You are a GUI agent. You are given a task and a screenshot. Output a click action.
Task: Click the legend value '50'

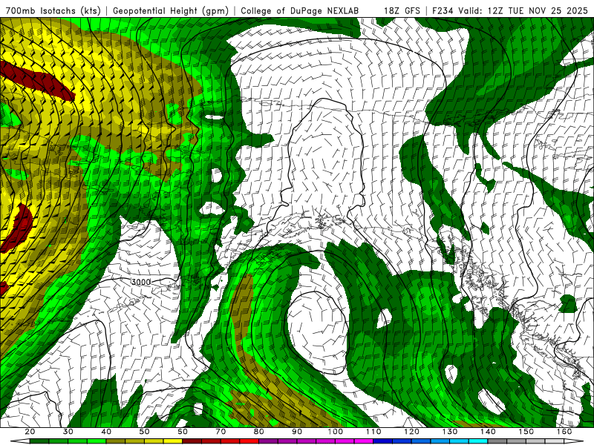click(x=144, y=432)
